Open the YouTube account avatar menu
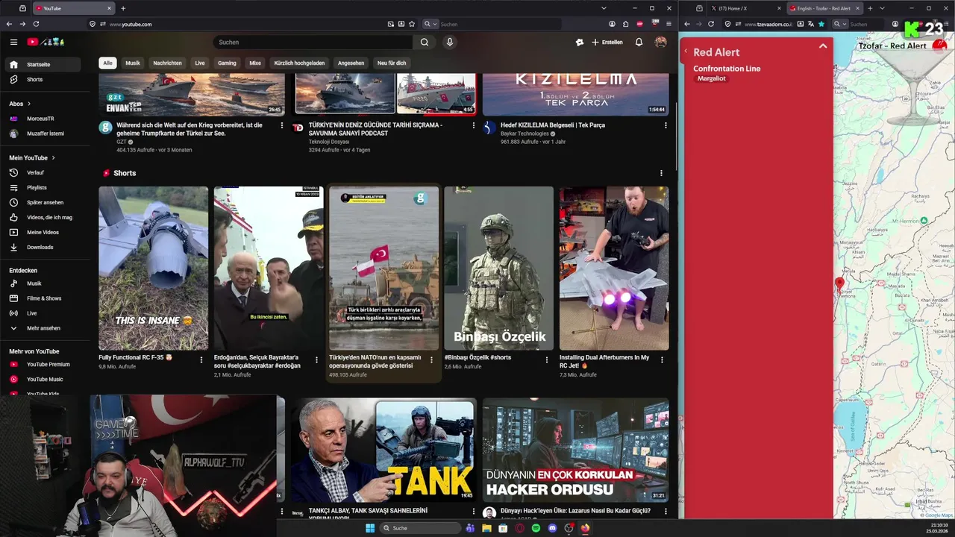This screenshot has width=955, height=537. point(660,43)
